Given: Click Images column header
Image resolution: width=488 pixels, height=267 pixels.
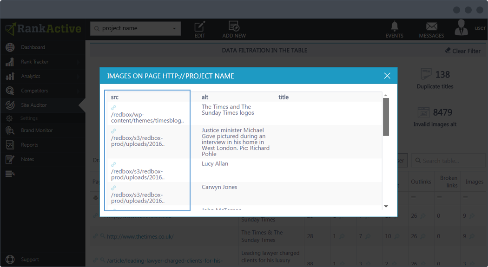Looking at the screenshot, I should pyautogui.click(x=475, y=182).
